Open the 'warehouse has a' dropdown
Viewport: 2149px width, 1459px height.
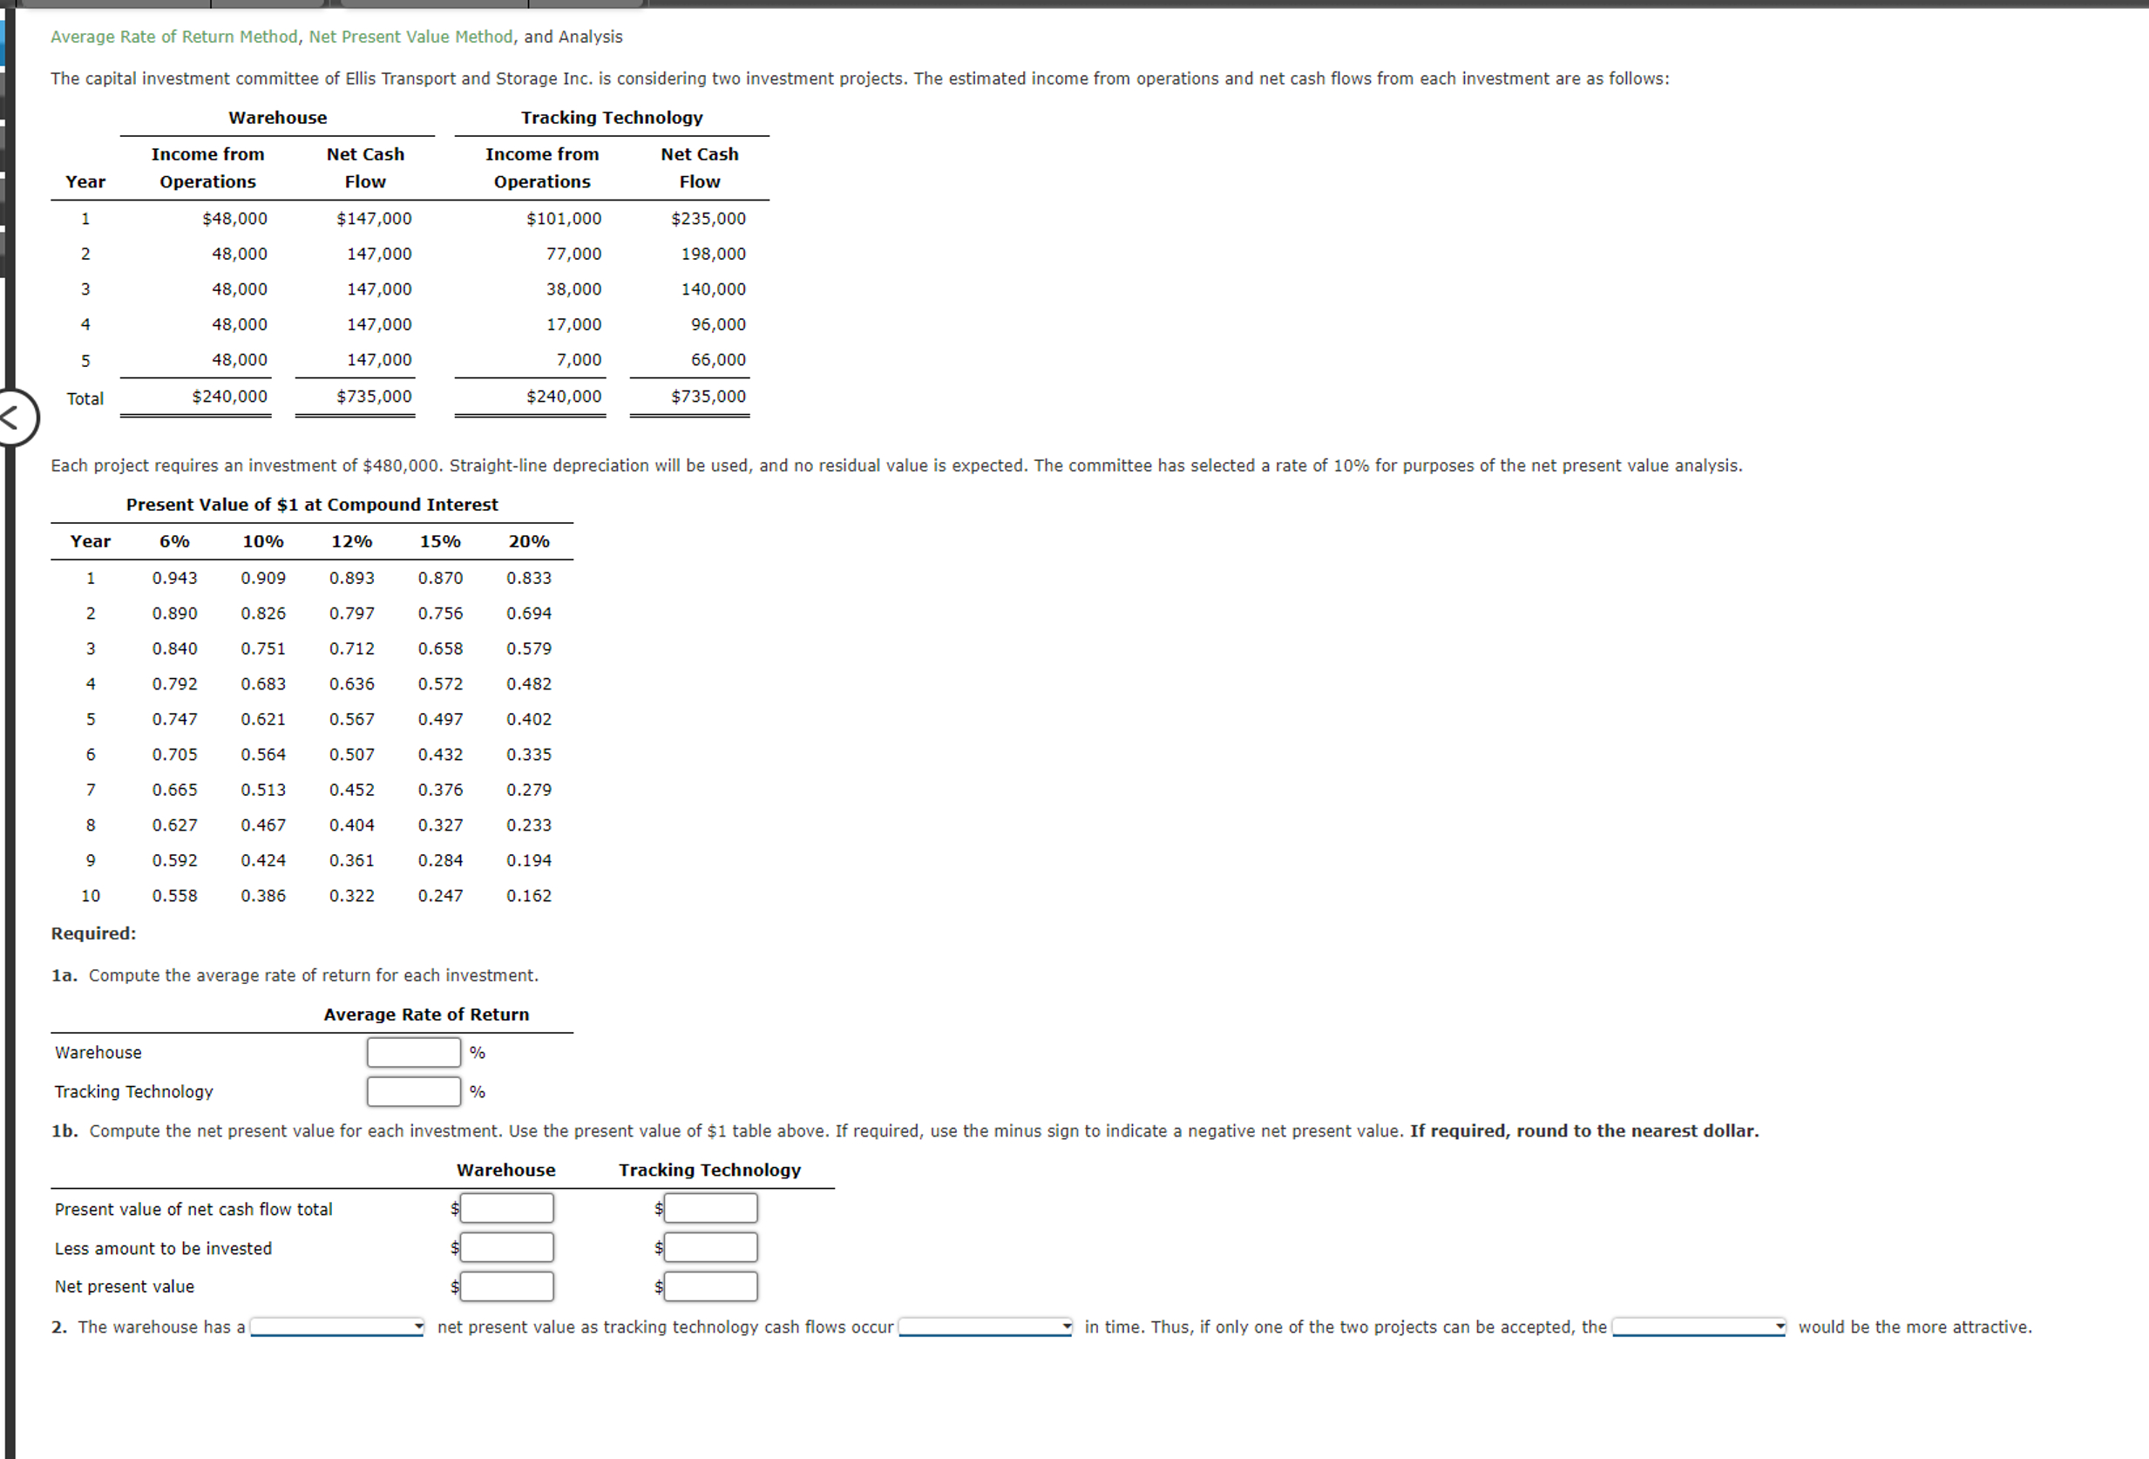coord(336,1326)
